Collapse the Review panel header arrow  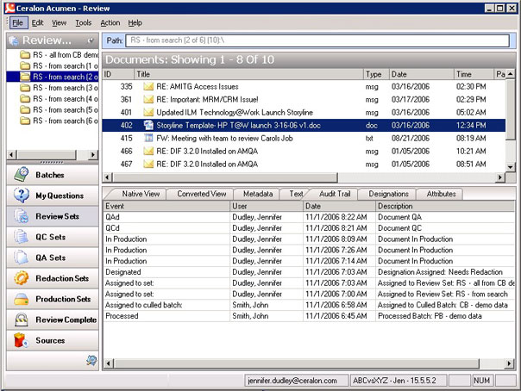coord(91,40)
